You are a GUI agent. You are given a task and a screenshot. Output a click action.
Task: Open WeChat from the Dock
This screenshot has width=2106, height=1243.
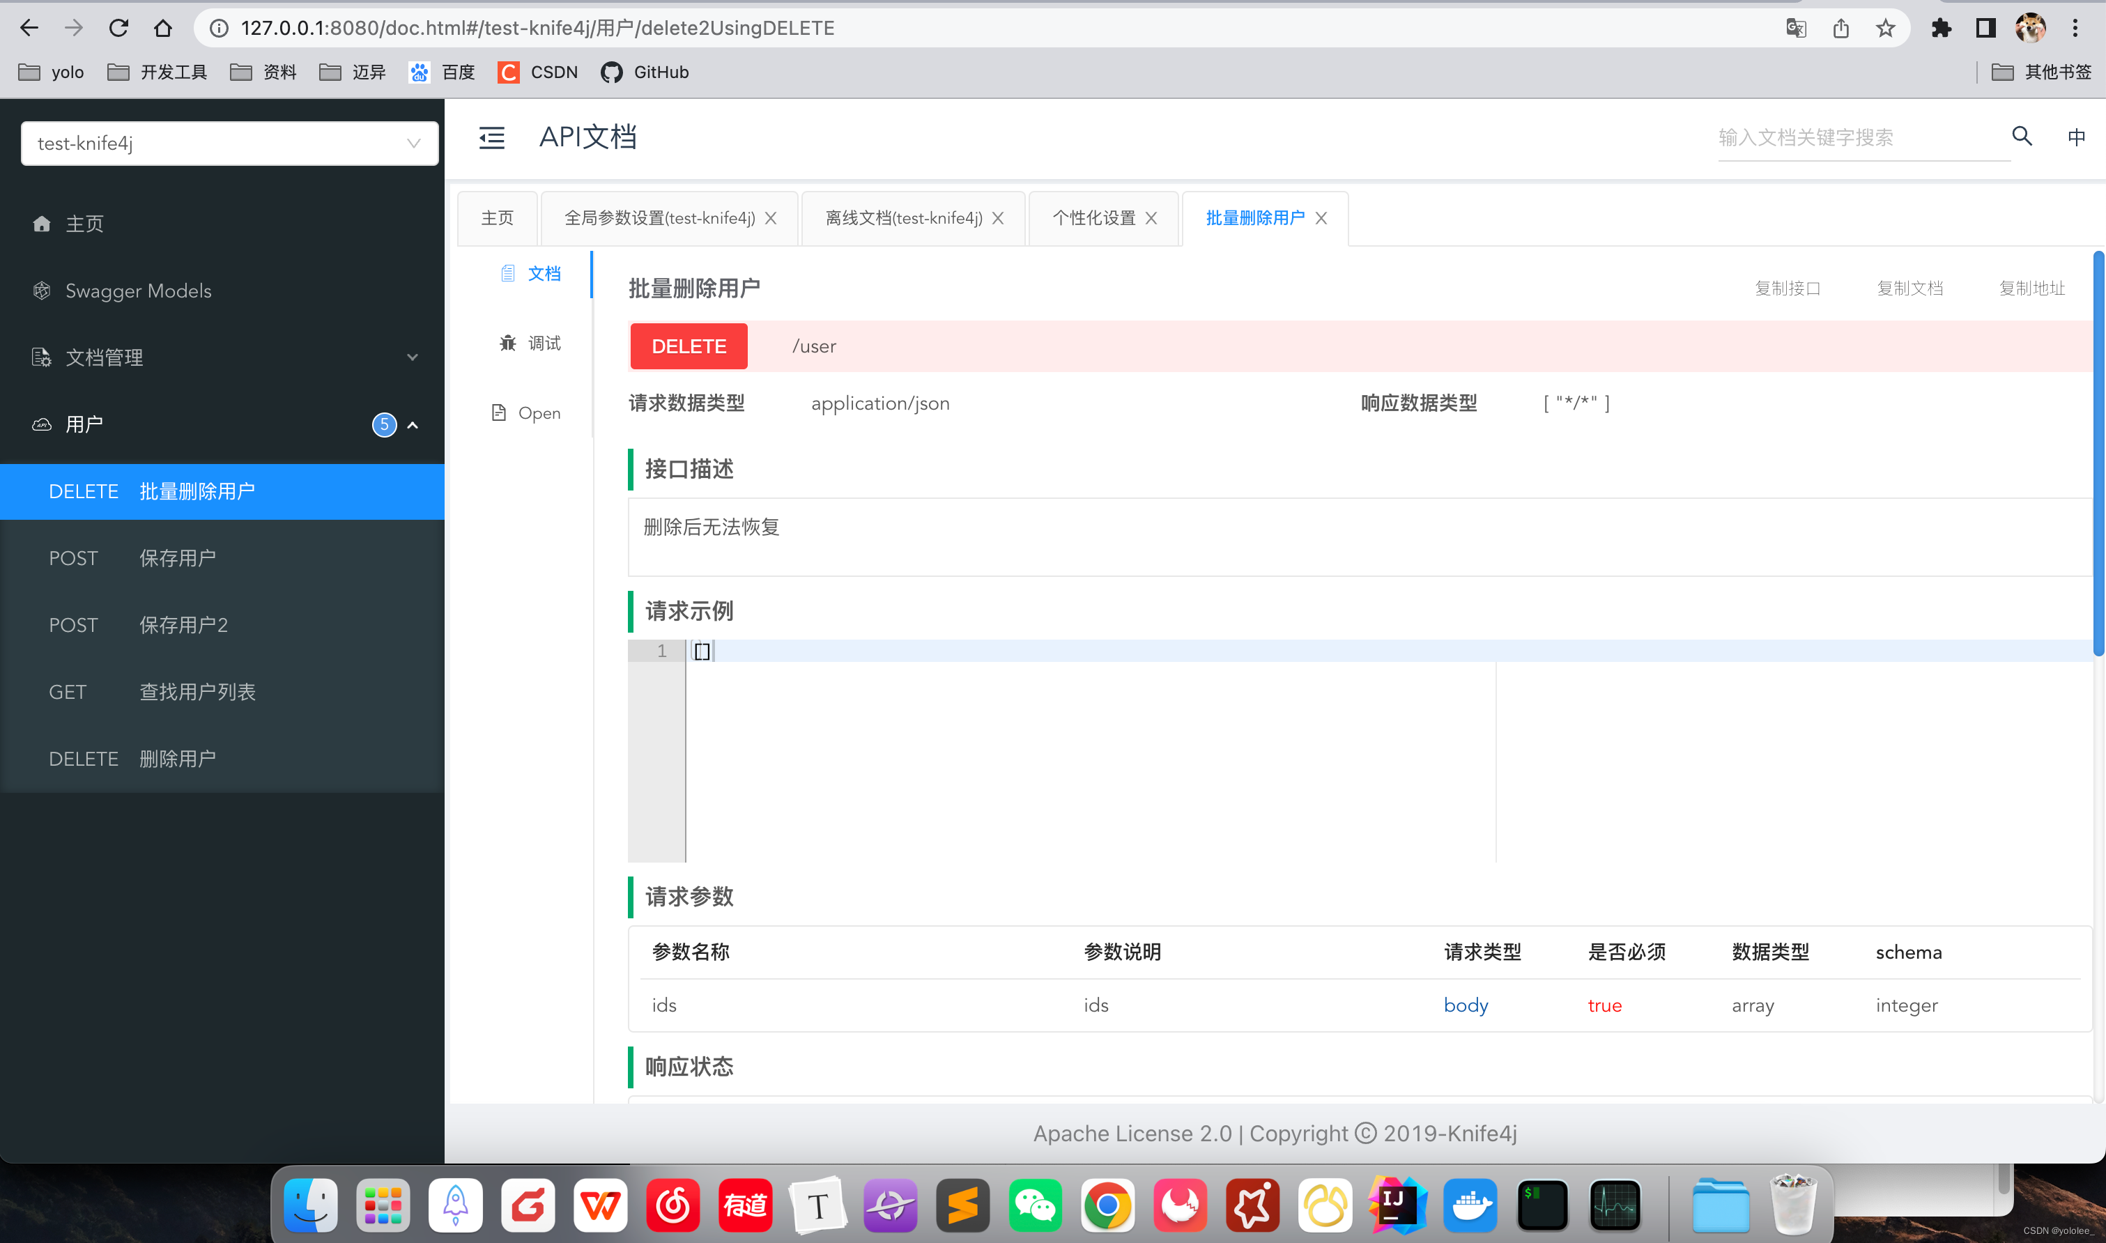(x=1036, y=1205)
